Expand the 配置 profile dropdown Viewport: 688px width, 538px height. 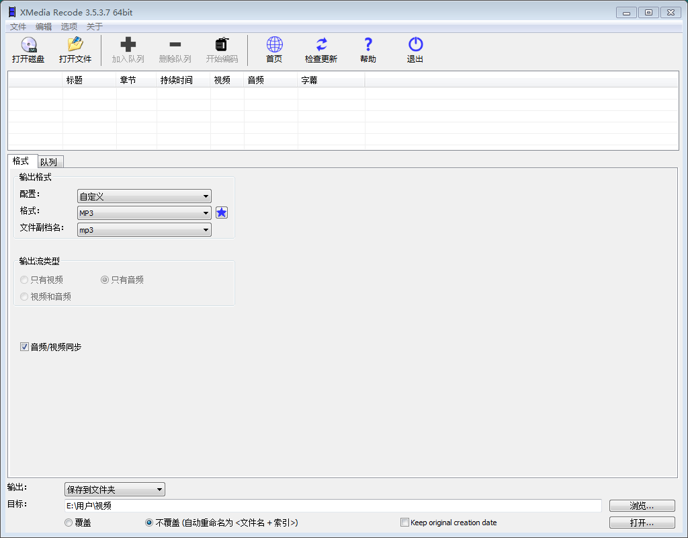[x=144, y=196]
